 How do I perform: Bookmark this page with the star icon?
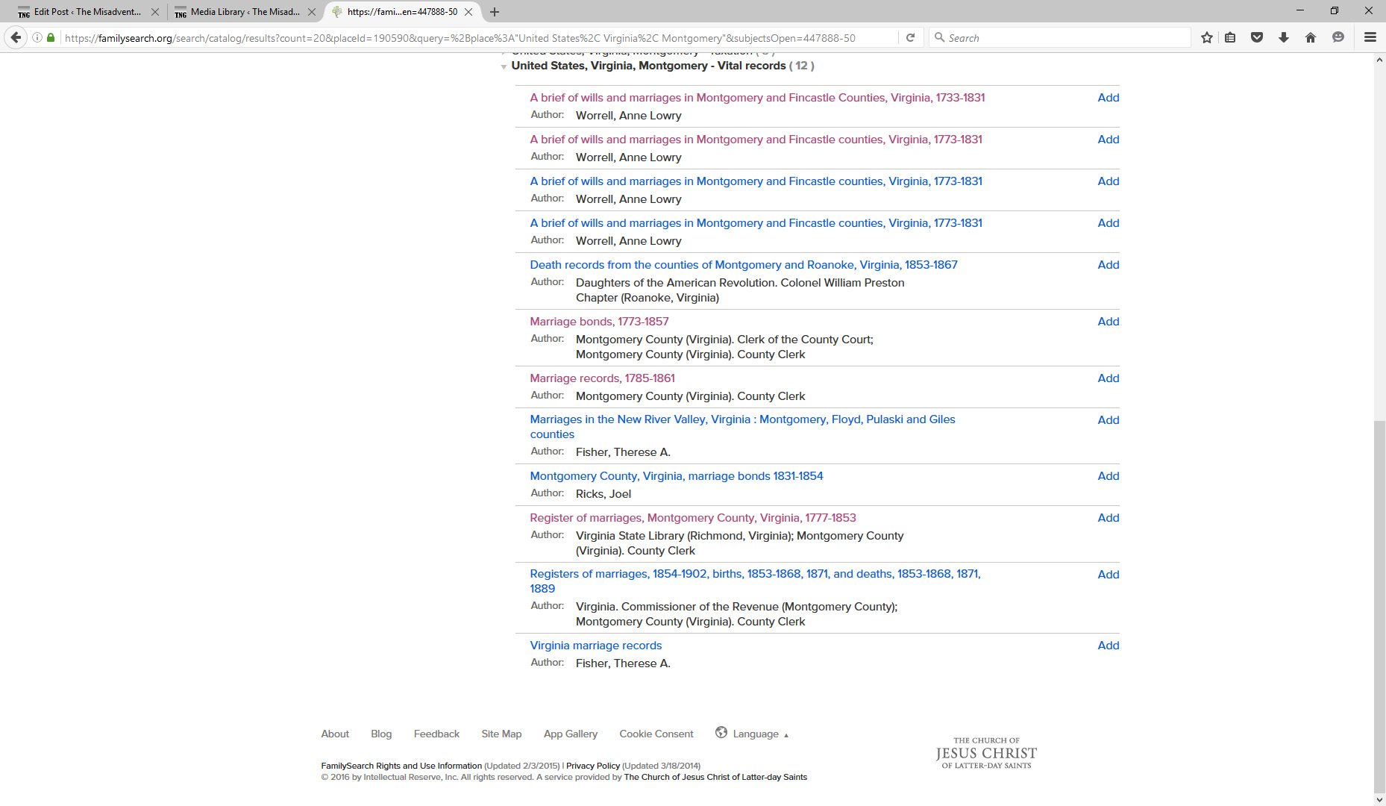[x=1206, y=37]
